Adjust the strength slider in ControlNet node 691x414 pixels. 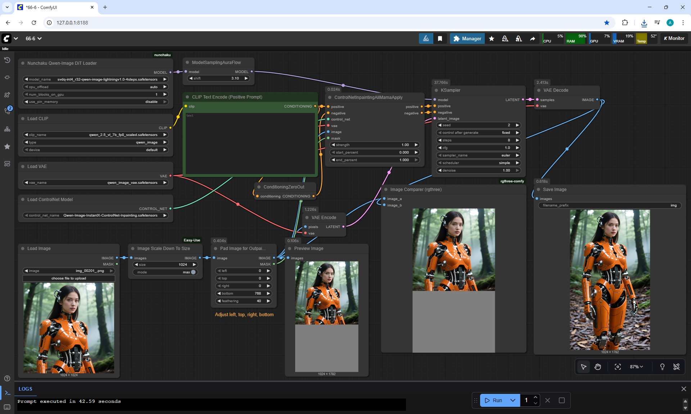pyautogui.click(x=374, y=145)
